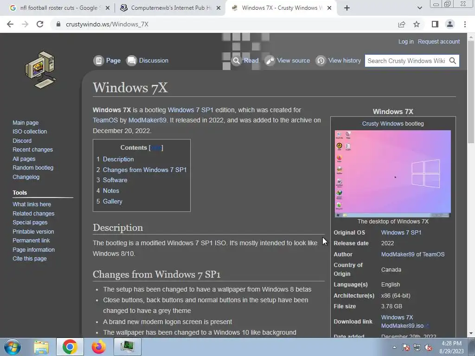Click the Action Center flag tray icon
The image size is (475, 356).
pos(405,348)
